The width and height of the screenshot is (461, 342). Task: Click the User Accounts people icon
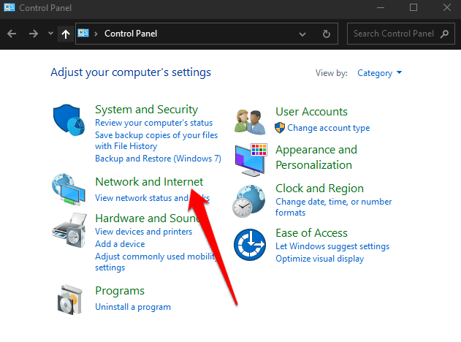(250, 121)
